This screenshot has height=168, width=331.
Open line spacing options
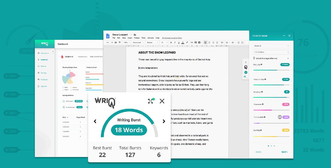point(222,42)
